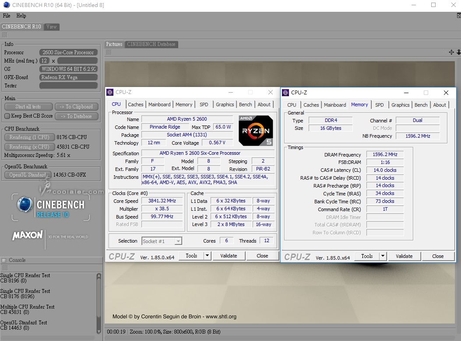Open Memory tab in left CPU-Z window
Screen dimensions: 461x341
[184, 104]
